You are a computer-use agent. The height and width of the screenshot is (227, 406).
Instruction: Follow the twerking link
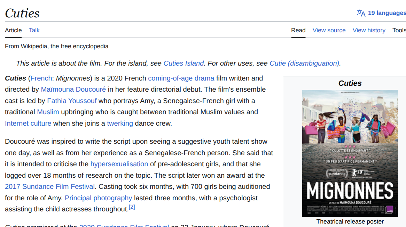[120, 123]
